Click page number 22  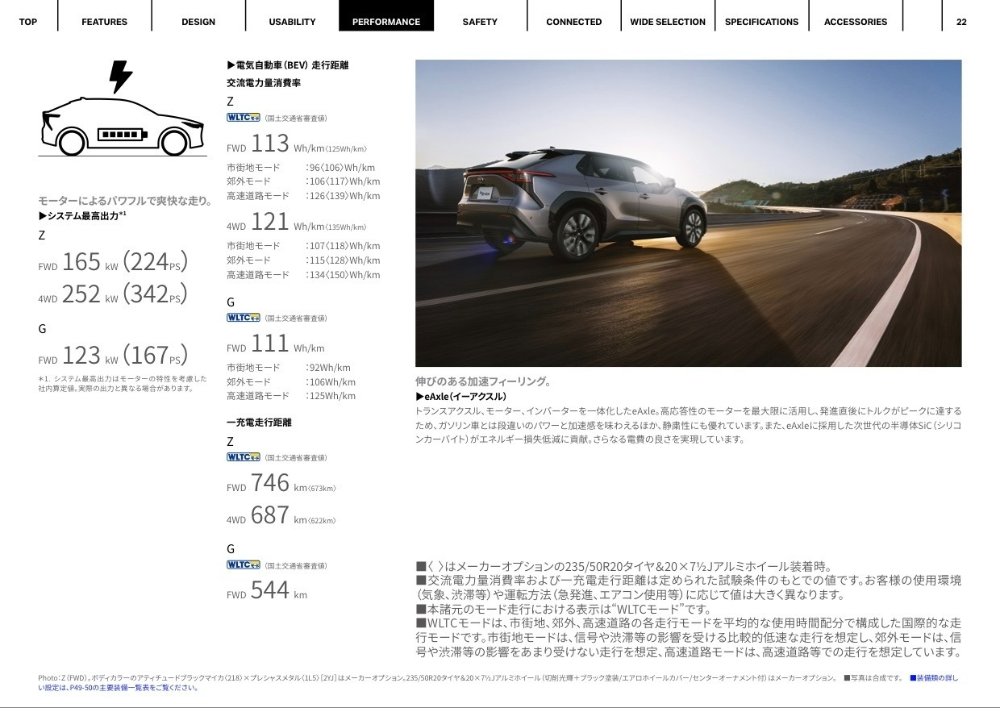tap(961, 22)
